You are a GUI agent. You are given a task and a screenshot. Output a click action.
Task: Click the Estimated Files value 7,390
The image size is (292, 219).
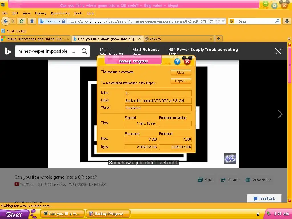[x=175, y=139]
